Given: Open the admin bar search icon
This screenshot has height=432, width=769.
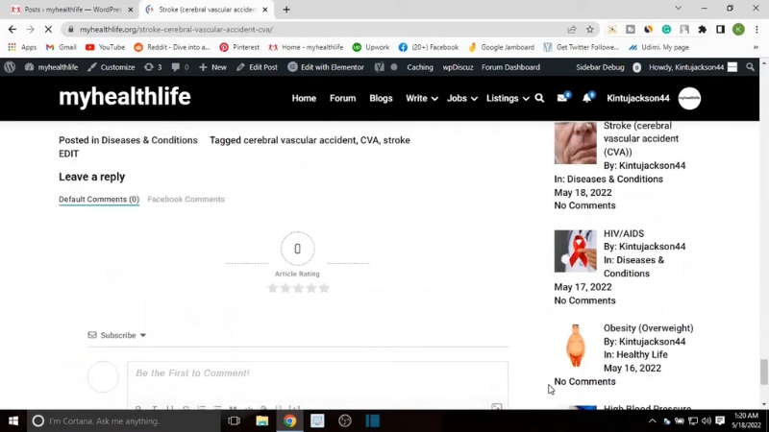Looking at the screenshot, I should pos(750,67).
